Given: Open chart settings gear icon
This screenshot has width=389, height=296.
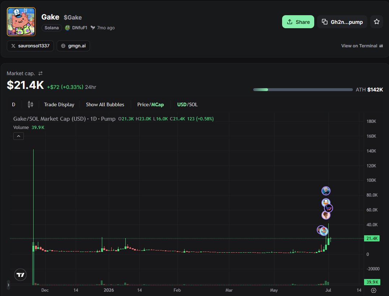Looking at the screenshot, I should pos(373,290).
